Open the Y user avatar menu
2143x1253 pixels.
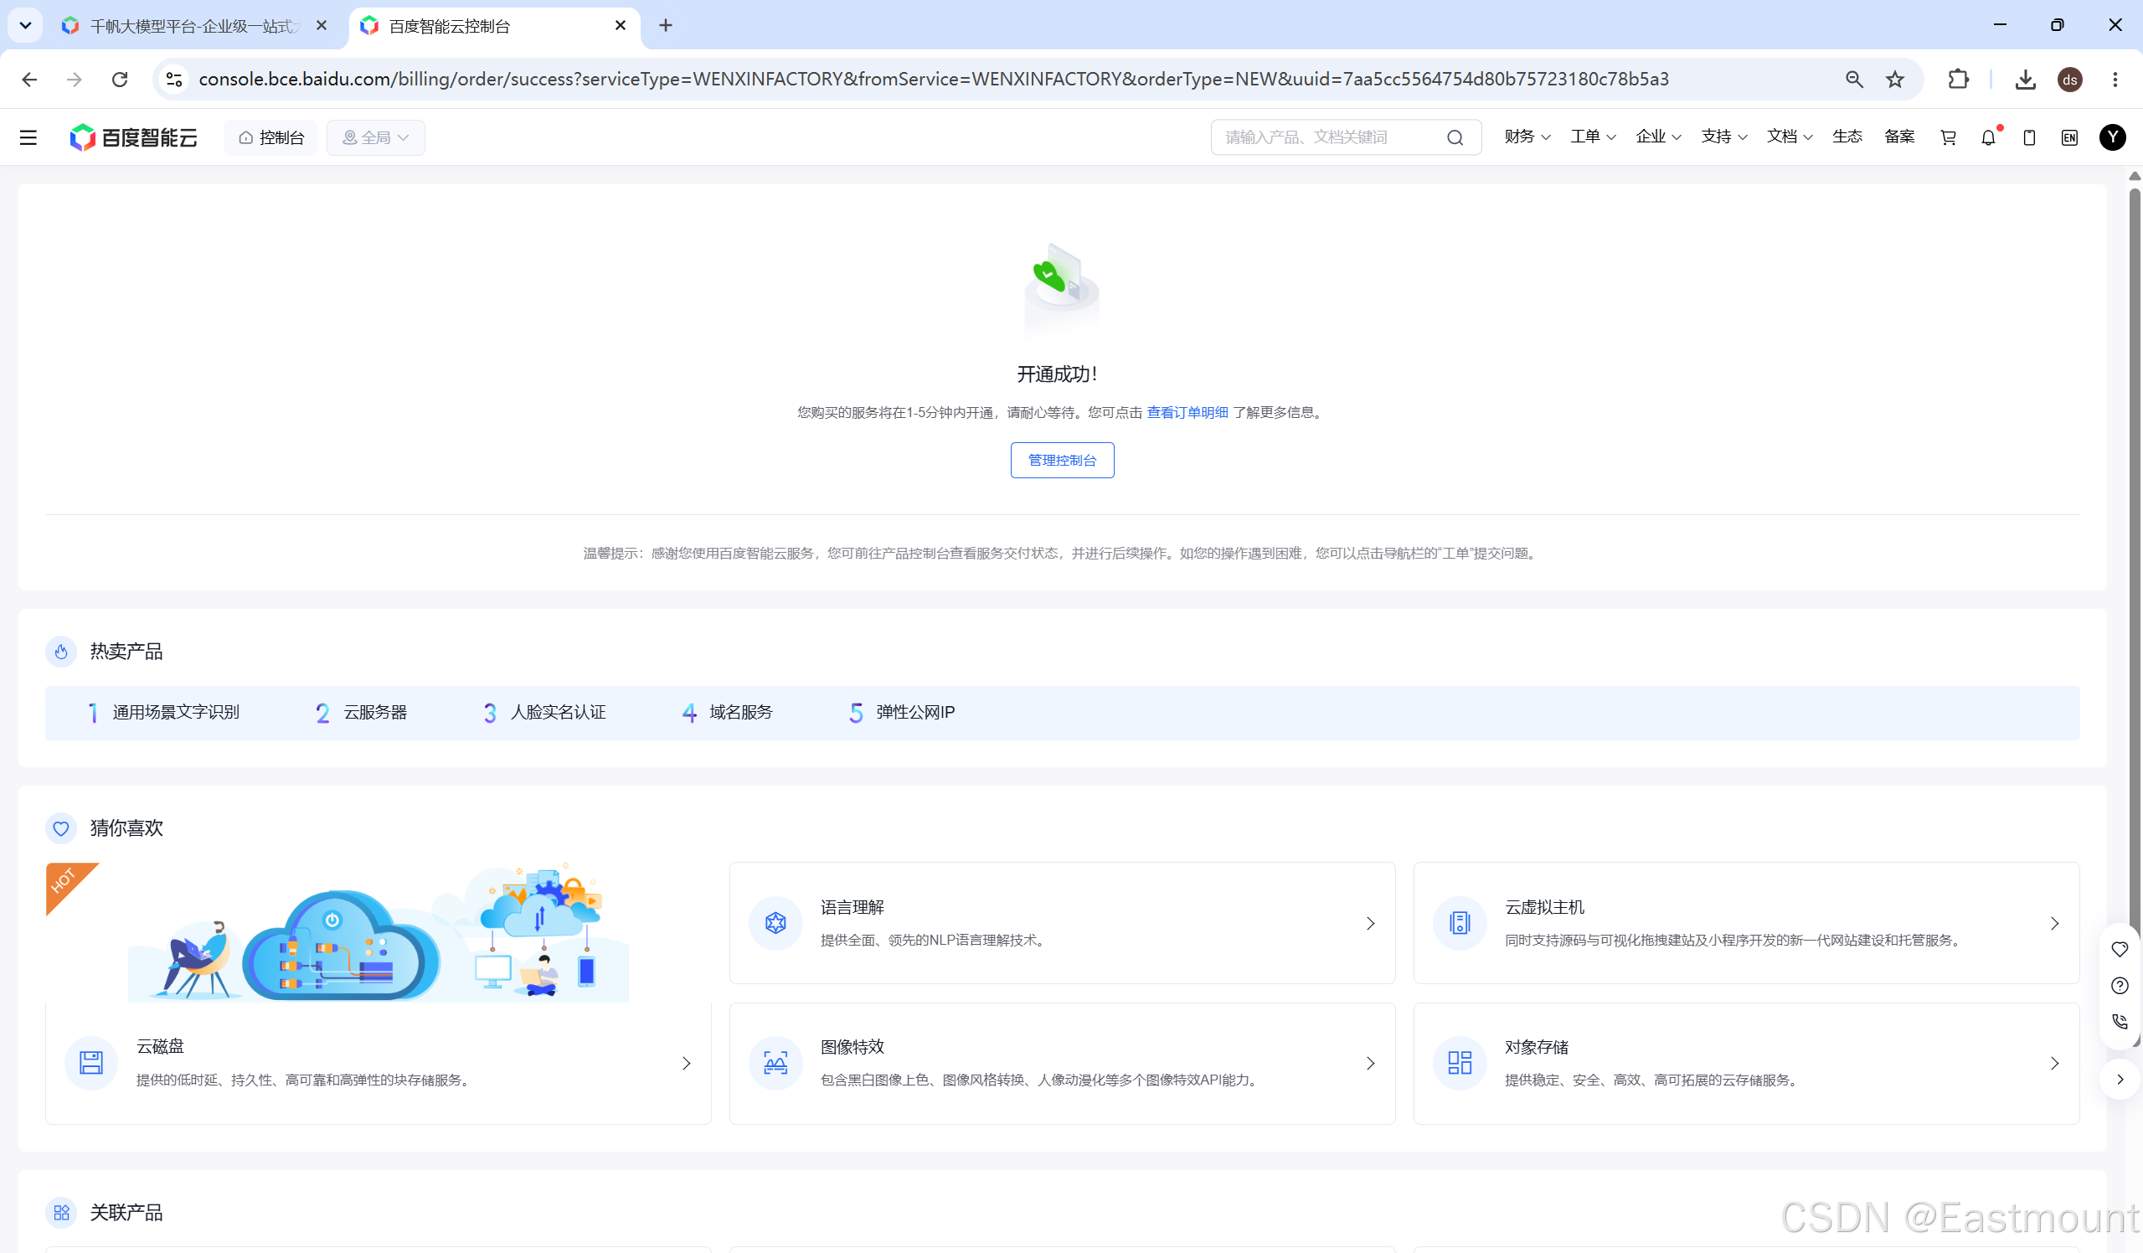[2112, 137]
